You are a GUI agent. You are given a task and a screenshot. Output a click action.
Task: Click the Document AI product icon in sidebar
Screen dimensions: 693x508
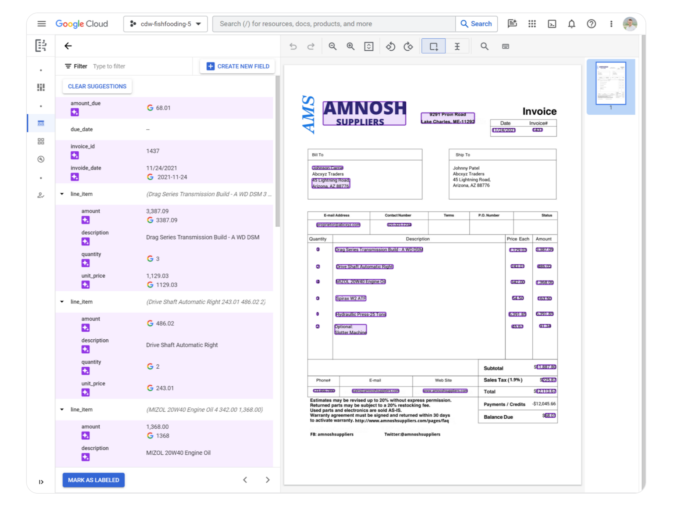(x=41, y=46)
